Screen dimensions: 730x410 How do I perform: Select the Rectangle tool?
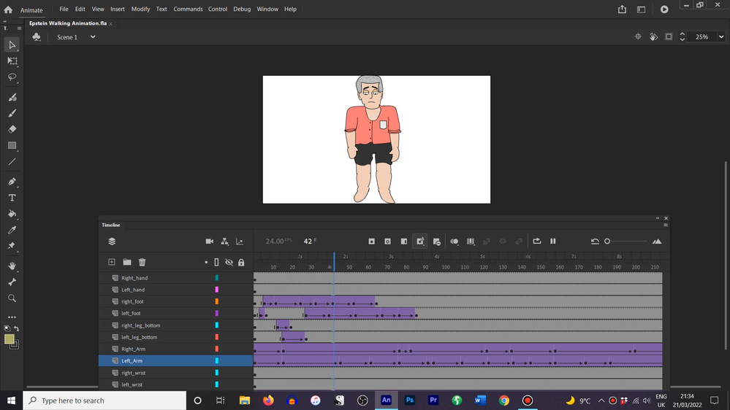(12, 145)
